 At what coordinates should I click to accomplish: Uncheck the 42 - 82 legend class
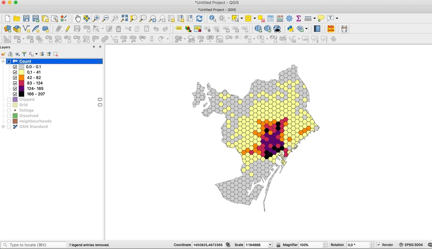coord(15,78)
